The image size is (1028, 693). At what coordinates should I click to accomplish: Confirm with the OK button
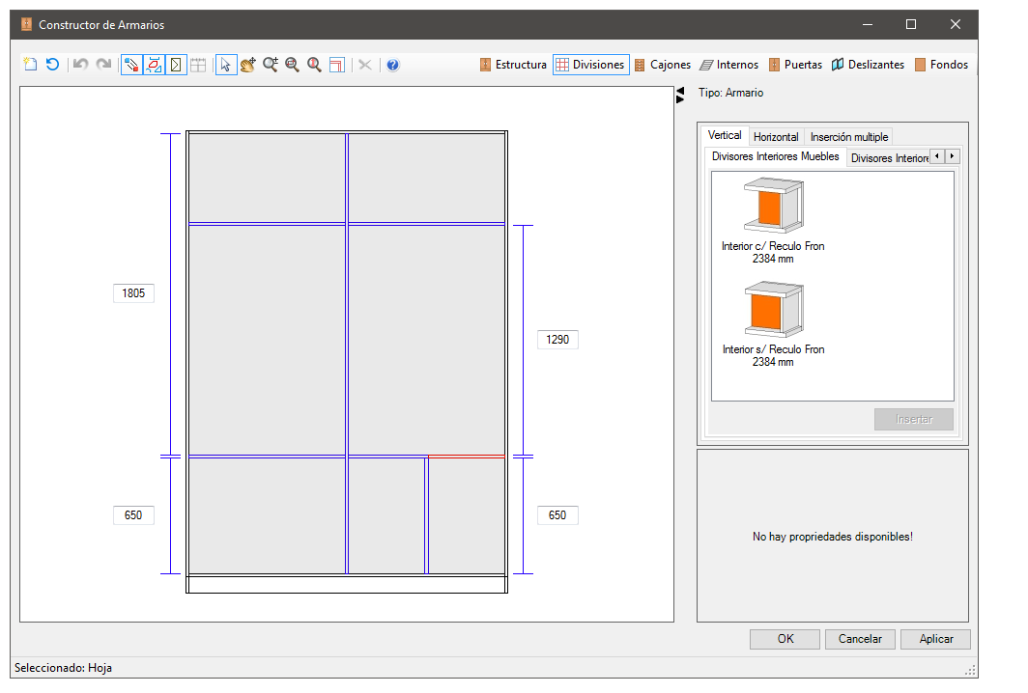[785, 639]
